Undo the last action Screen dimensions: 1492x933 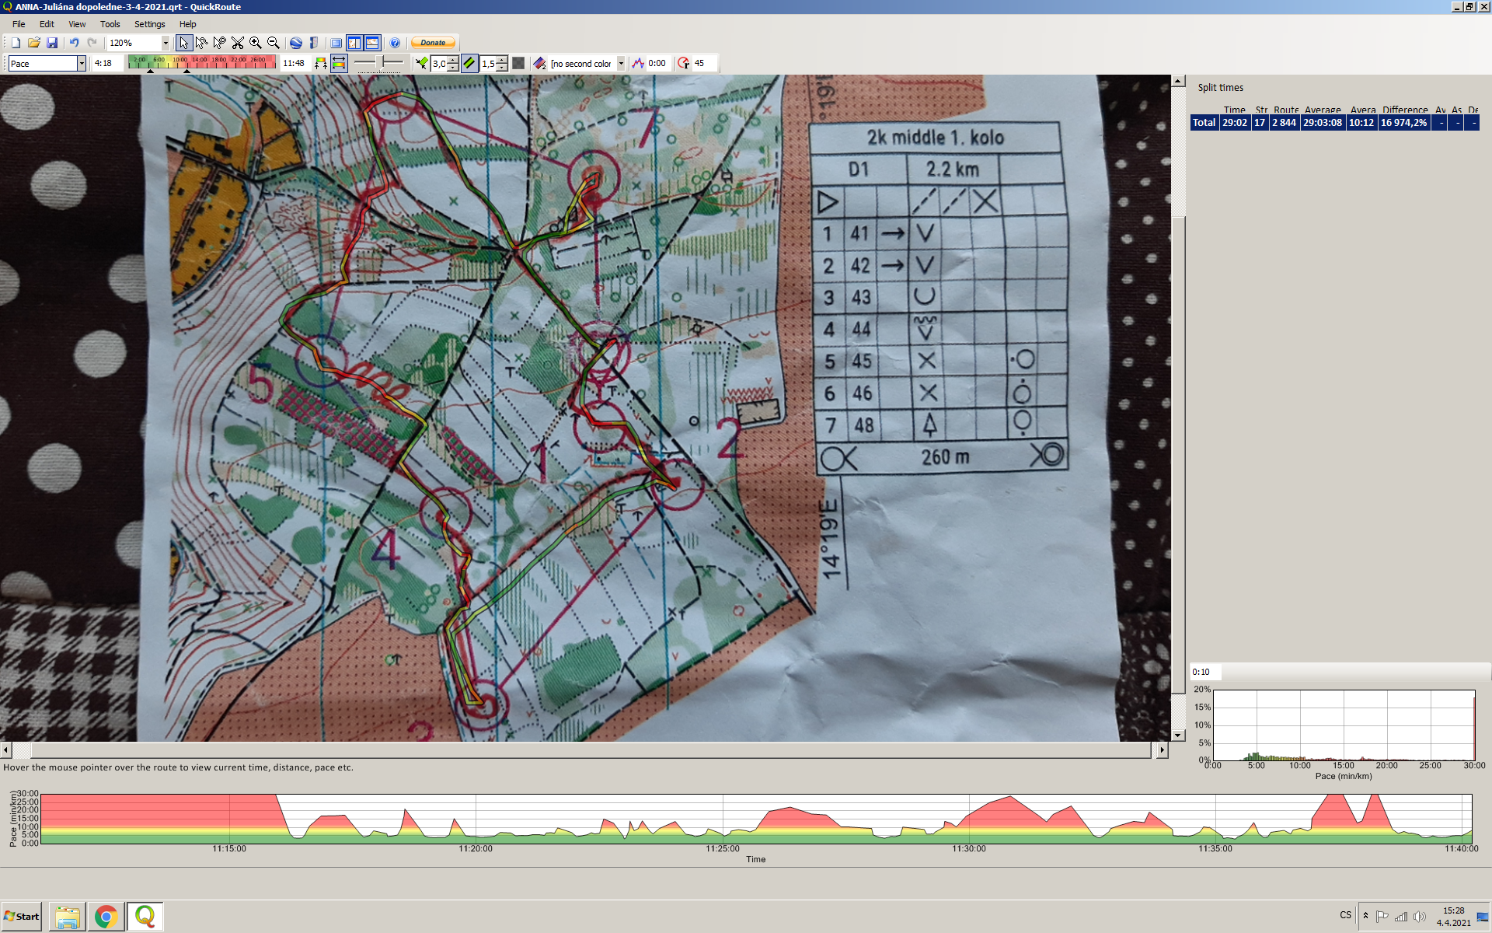coord(74,43)
